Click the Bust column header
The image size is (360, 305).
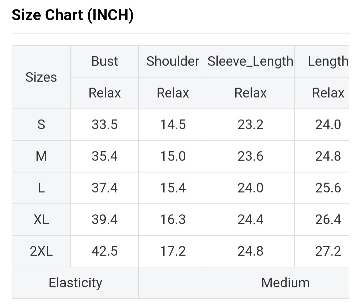pyautogui.click(x=105, y=62)
